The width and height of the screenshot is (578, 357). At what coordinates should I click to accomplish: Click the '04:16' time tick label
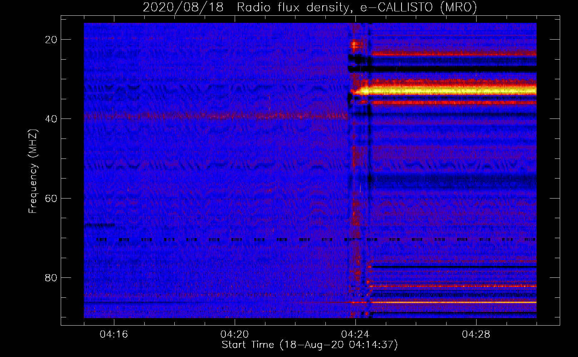coord(114,335)
